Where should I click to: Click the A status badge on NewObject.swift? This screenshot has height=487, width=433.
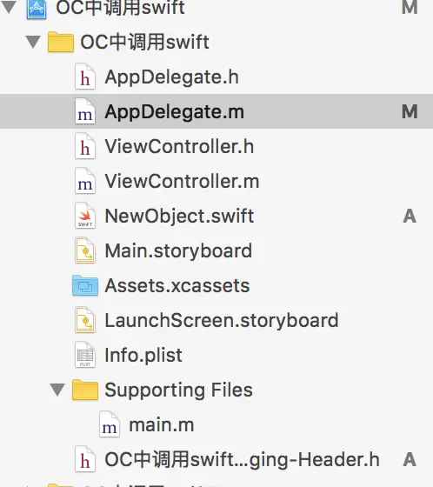(410, 216)
